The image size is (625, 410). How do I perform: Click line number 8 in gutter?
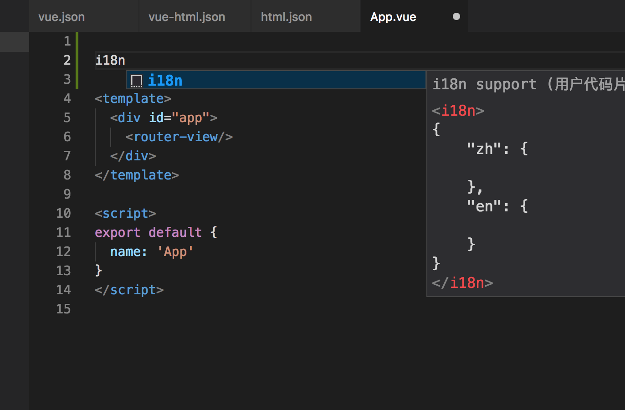click(67, 175)
